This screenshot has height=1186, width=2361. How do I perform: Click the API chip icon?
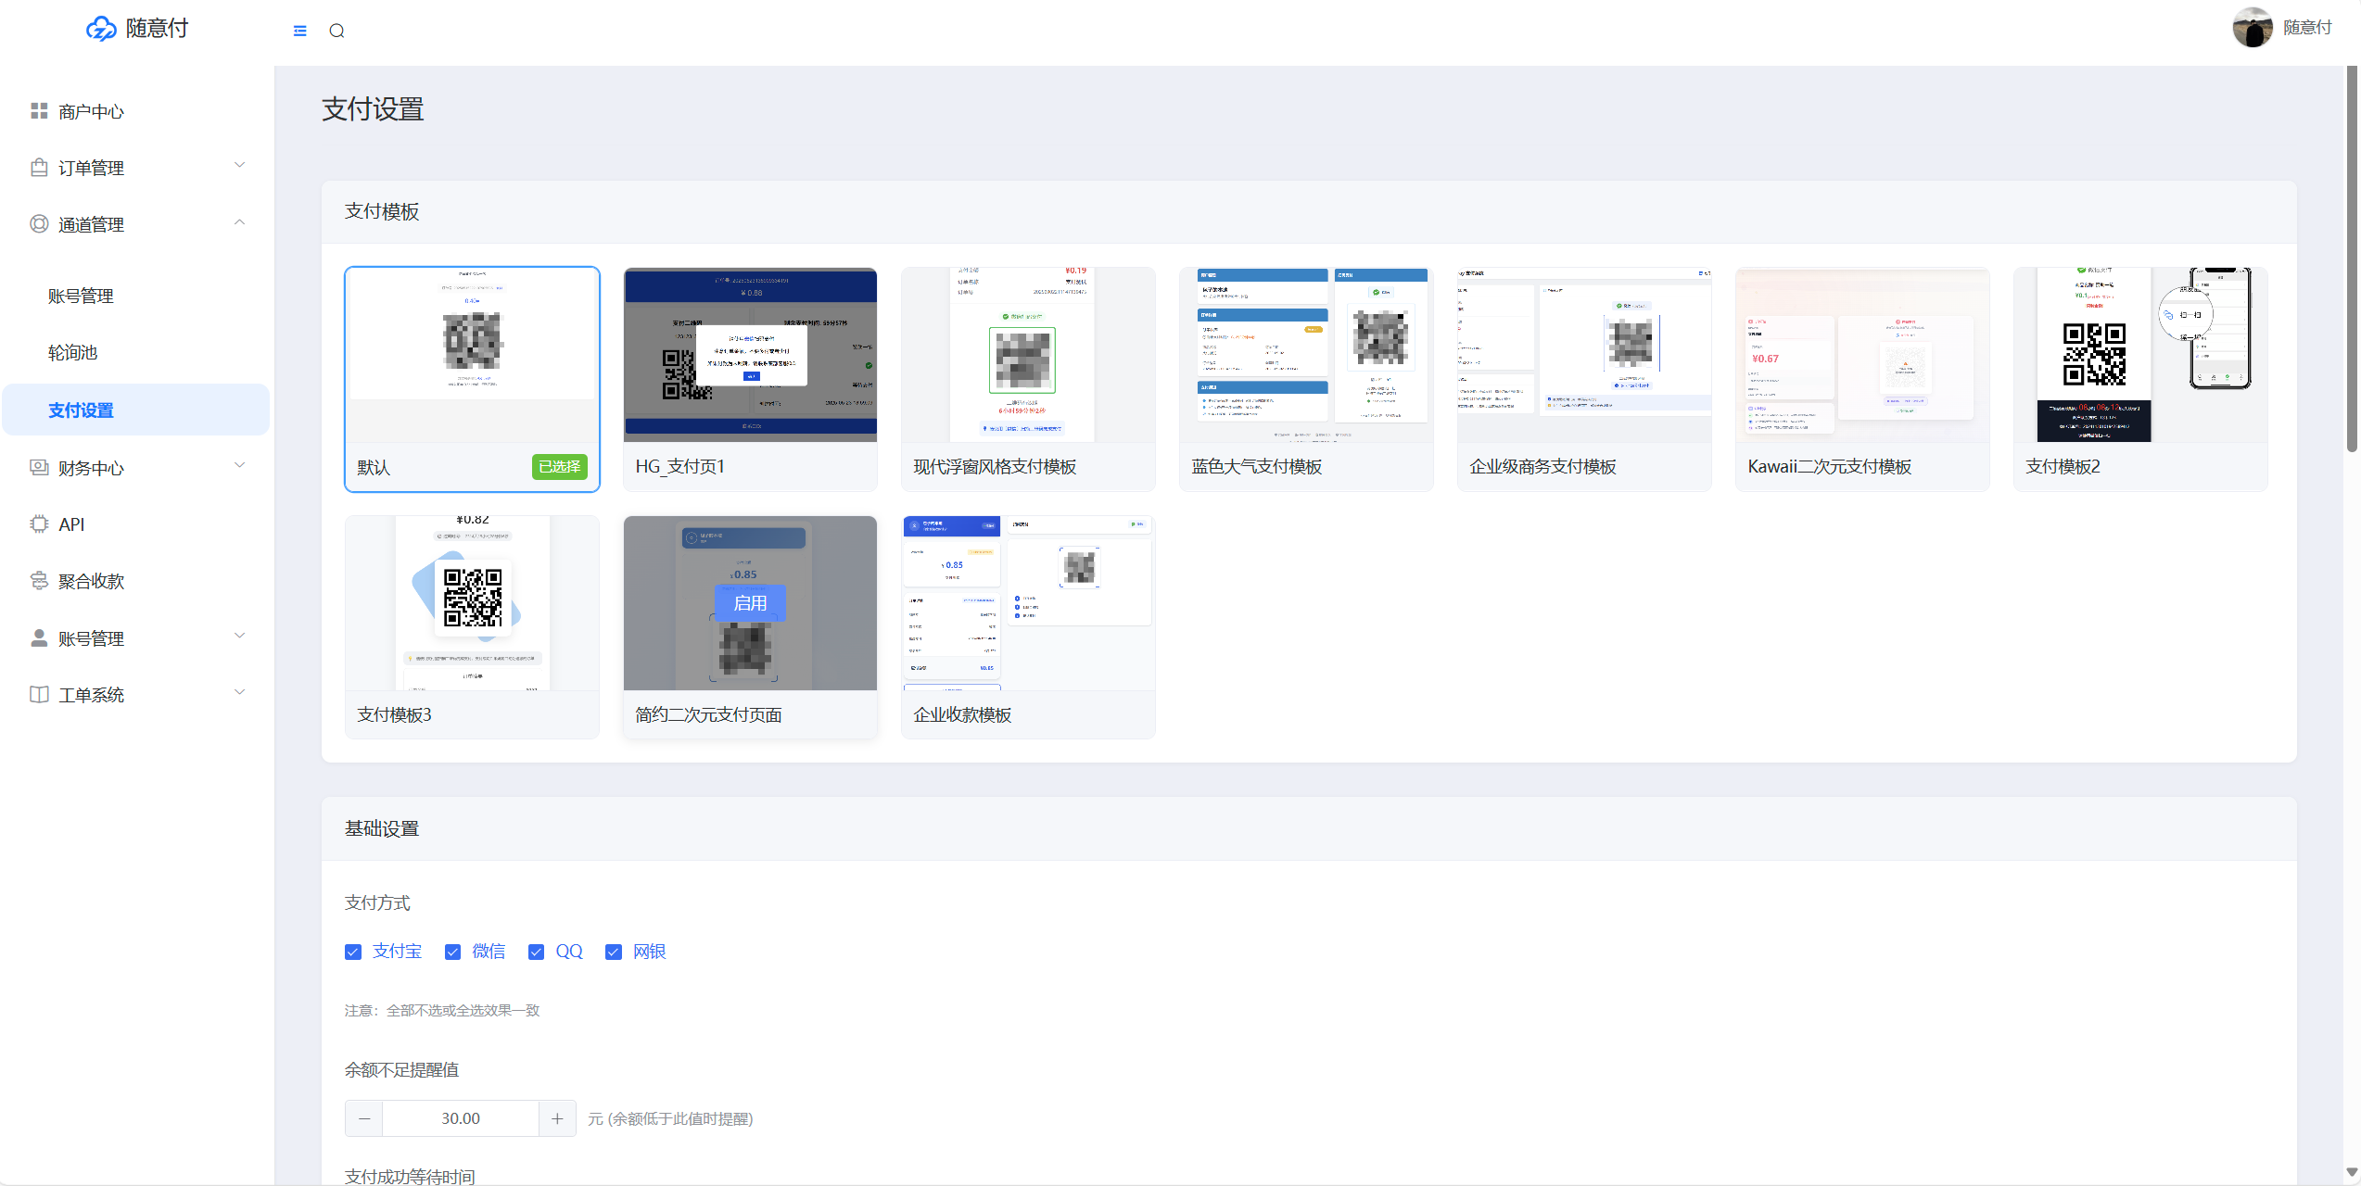[39, 524]
